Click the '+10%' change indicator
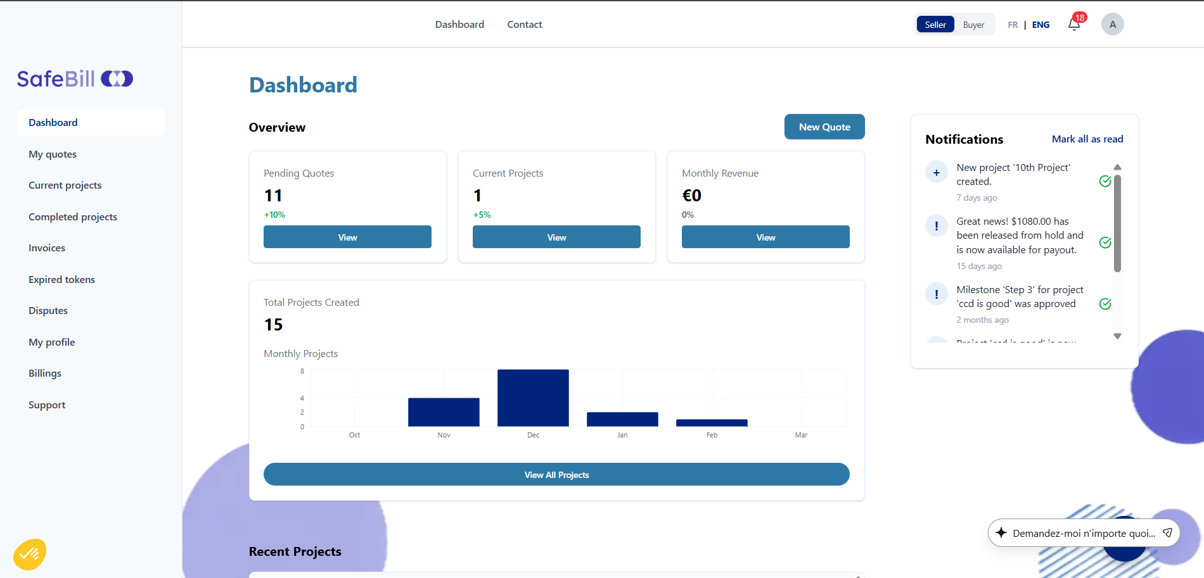This screenshot has height=578, width=1204. click(x=274, y=215)
